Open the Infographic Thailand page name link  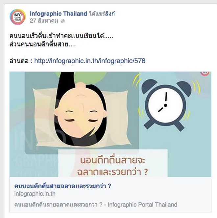coord(59,14)
